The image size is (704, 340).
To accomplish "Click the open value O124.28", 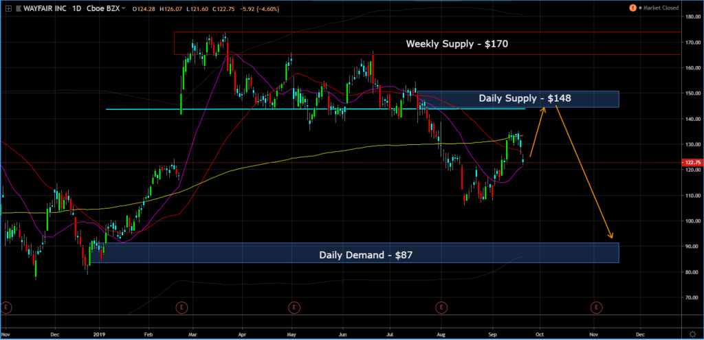I will (x=144, y=8).
